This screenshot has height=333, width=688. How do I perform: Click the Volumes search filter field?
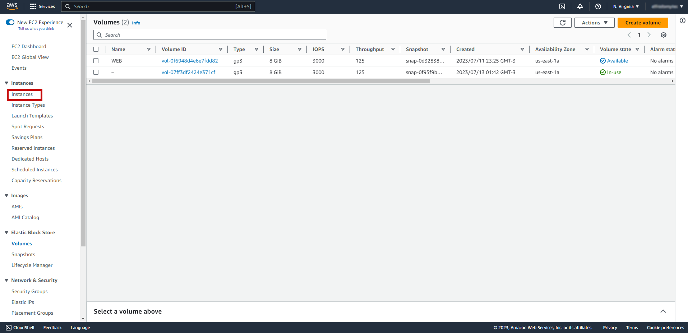pos(210,35)
